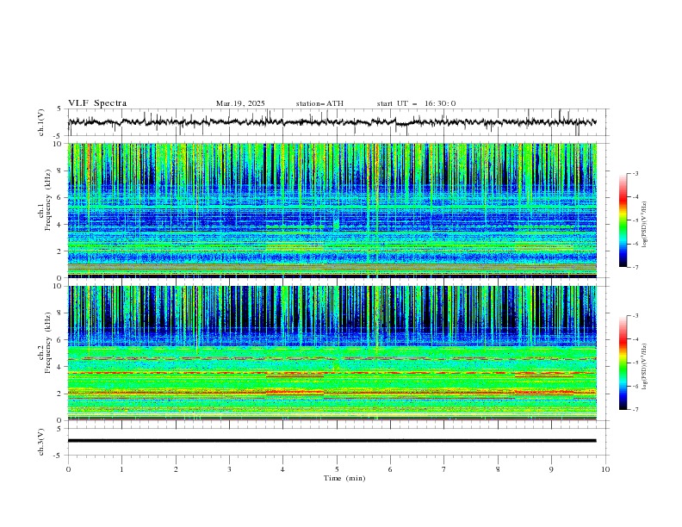Viewport: 682px width, 527px height.
Task: Click the "ch.3(V)" waveform axis label
Action: coord(41,442)
